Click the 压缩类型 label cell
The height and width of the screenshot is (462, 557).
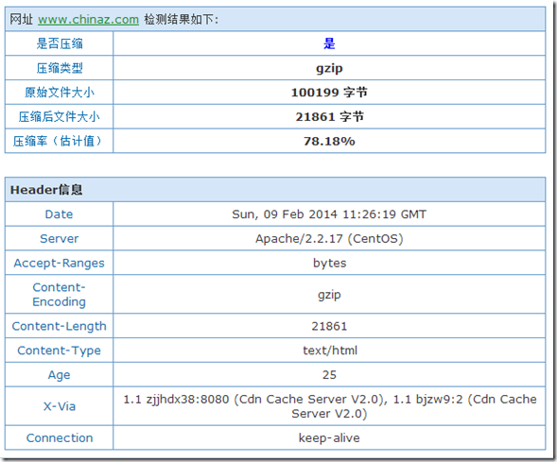pyautogui.click(x=60, y=68)
